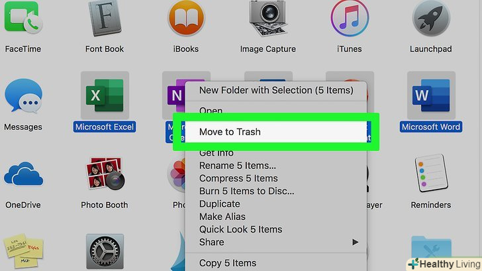482x271 pixels.
Task: Choose Compress 5 Items option
Action: tap(238, 178)
